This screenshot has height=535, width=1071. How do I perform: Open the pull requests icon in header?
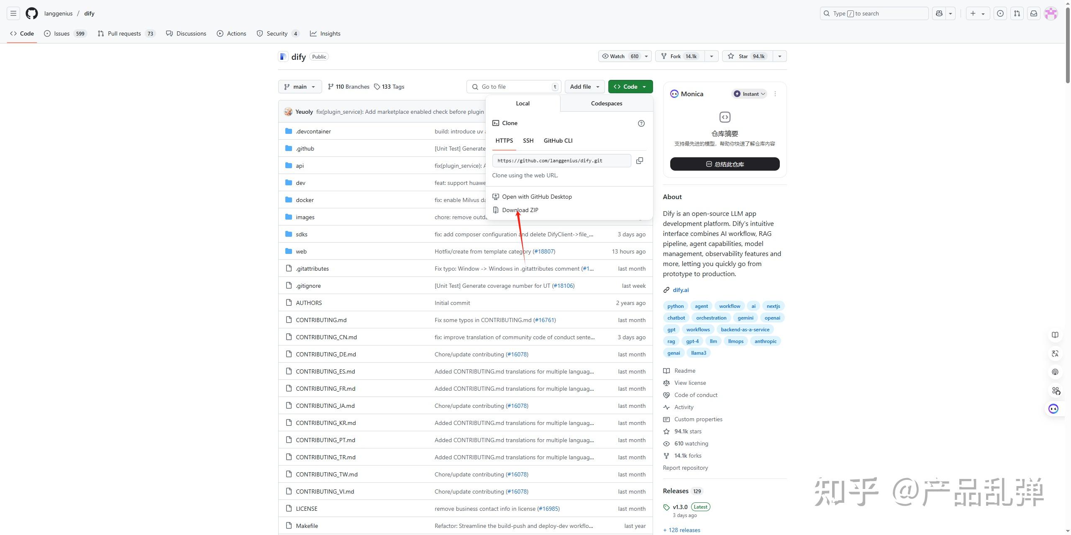coord(1017,13)
